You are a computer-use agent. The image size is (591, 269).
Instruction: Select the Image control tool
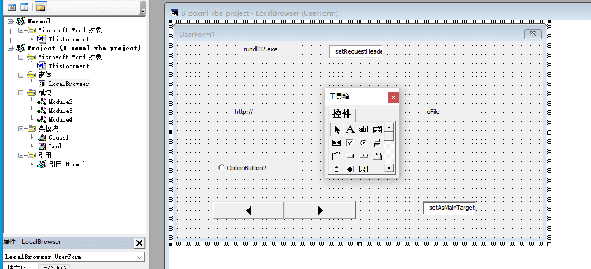(x=363, y=169)
